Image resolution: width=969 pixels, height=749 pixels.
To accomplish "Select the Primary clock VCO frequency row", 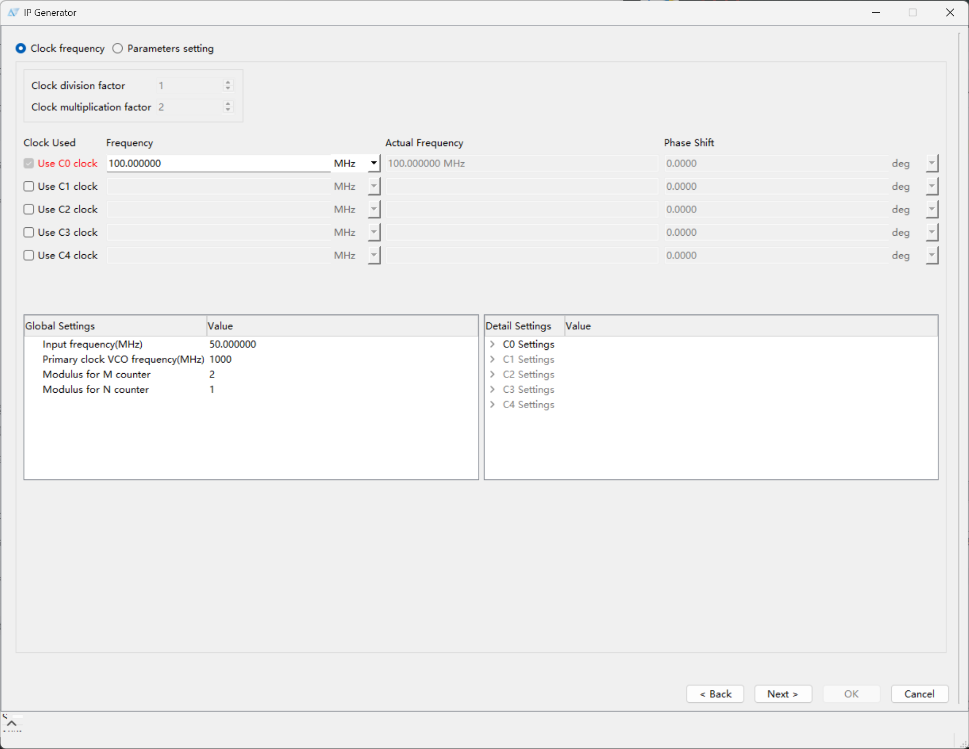I will [251, 359].
